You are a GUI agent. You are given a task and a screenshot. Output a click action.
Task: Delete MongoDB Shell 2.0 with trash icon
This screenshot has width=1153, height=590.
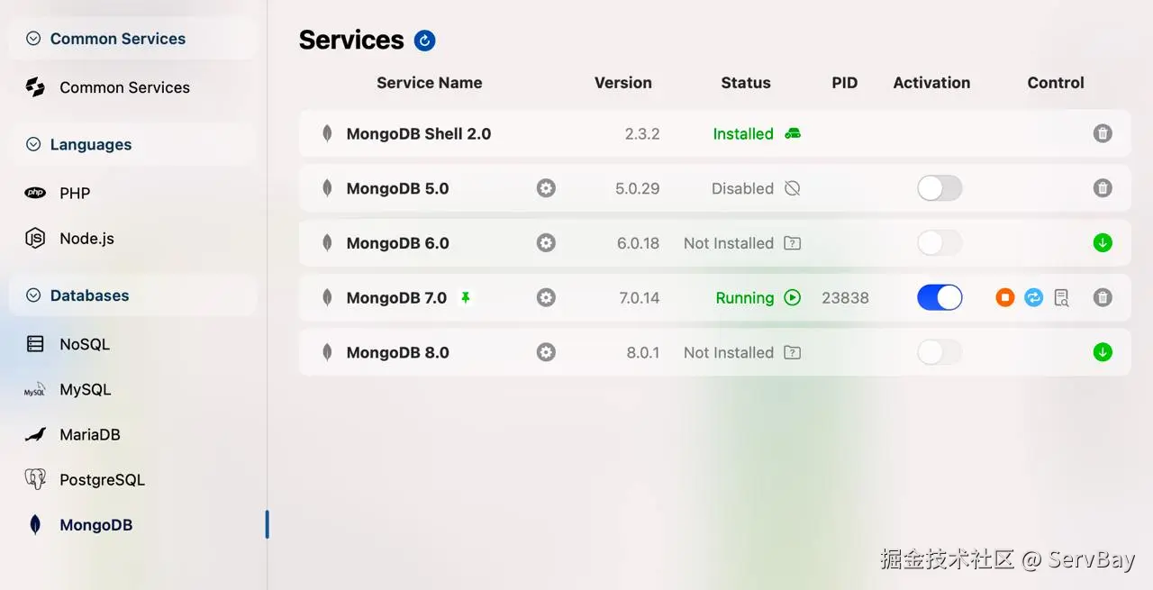pos(1103,133)
